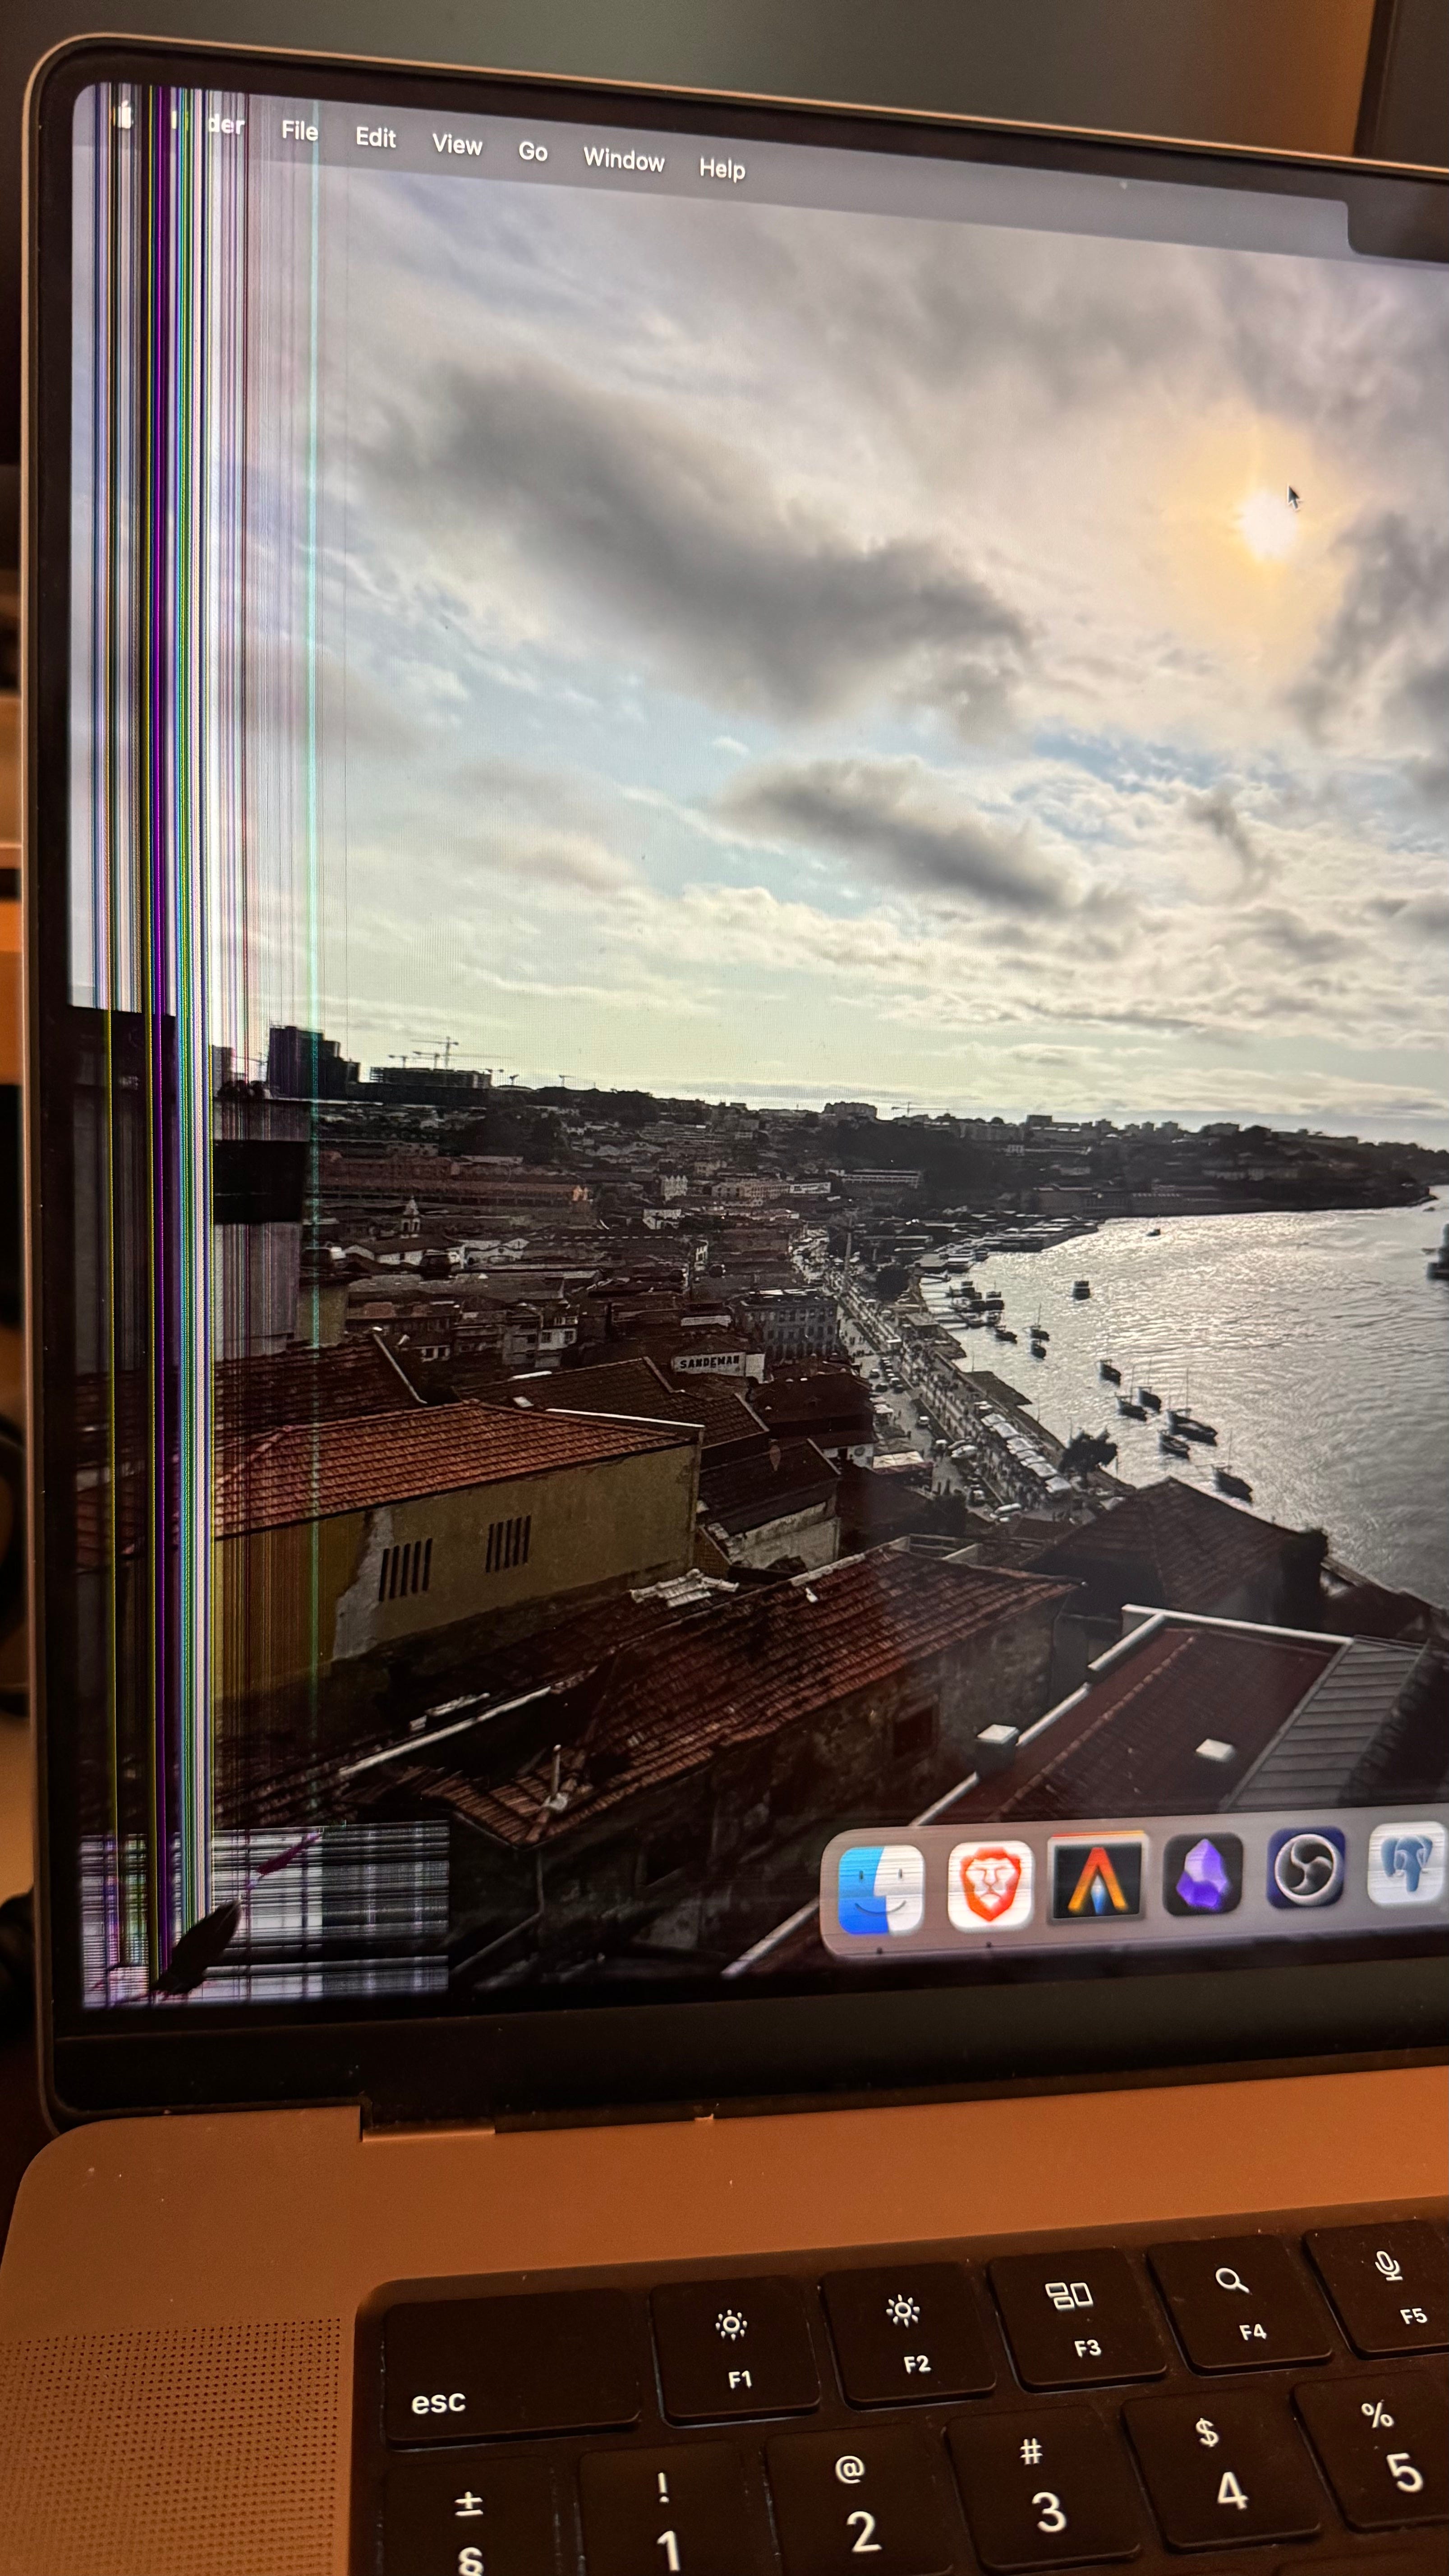This screenshot has height=2576, width=1449.
Task: Open the Help menu
Action: (721, 169)
